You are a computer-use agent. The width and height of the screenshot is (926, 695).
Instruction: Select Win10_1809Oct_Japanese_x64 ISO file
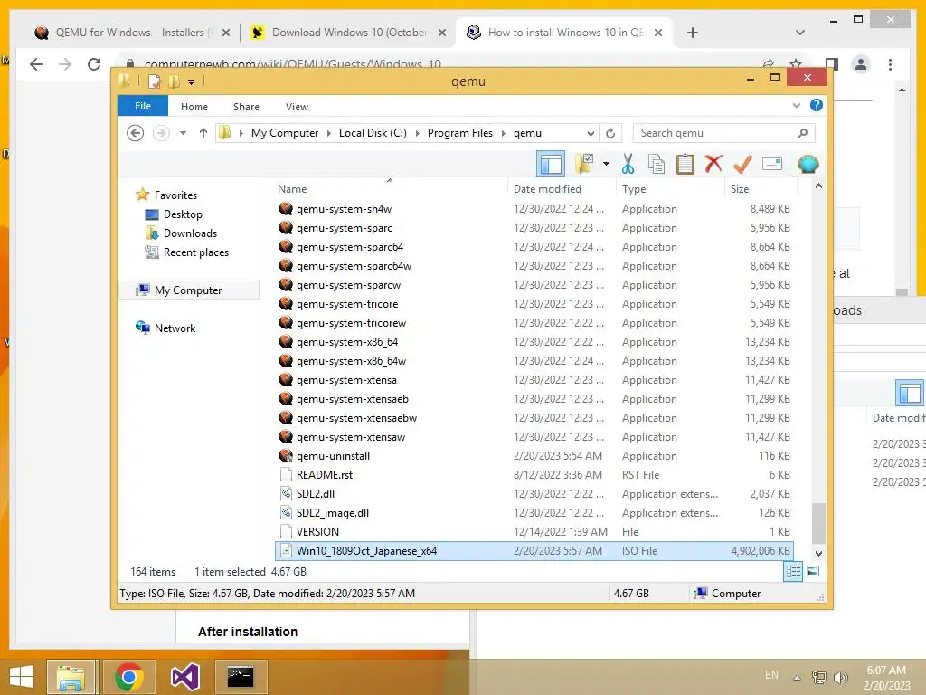(x=534, y=551)
